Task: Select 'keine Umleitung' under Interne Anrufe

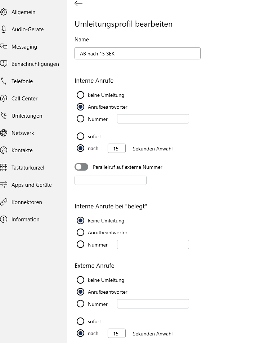Action: 80,95
